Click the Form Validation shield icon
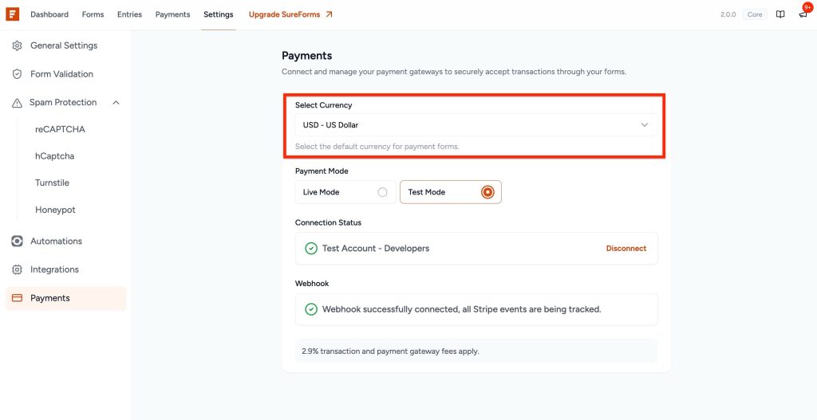This screenshot has height=420, width=817. tap(18, 74)
